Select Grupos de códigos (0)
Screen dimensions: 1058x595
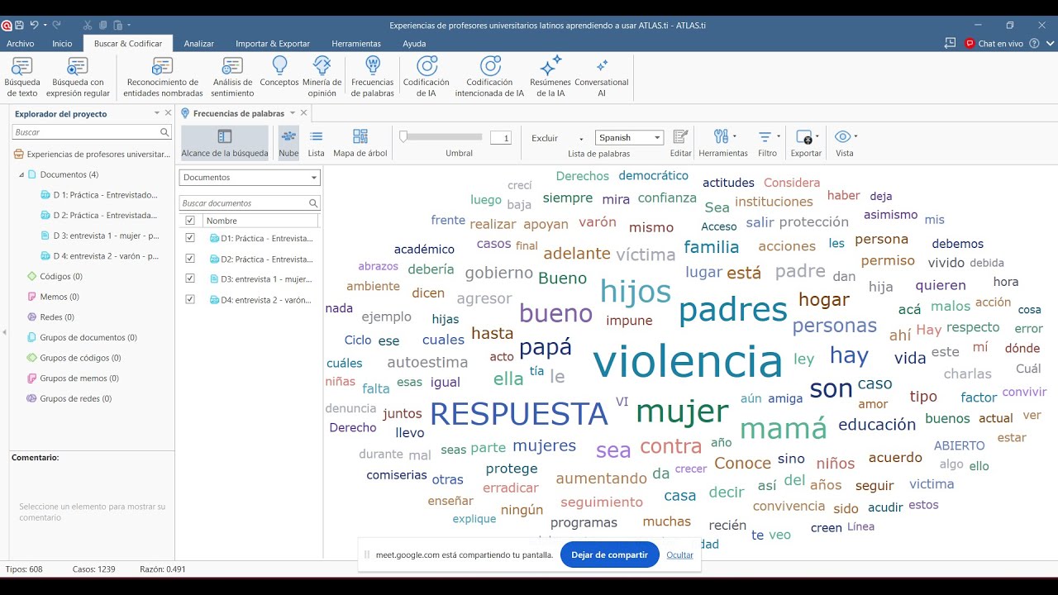(x=74, y=358)
